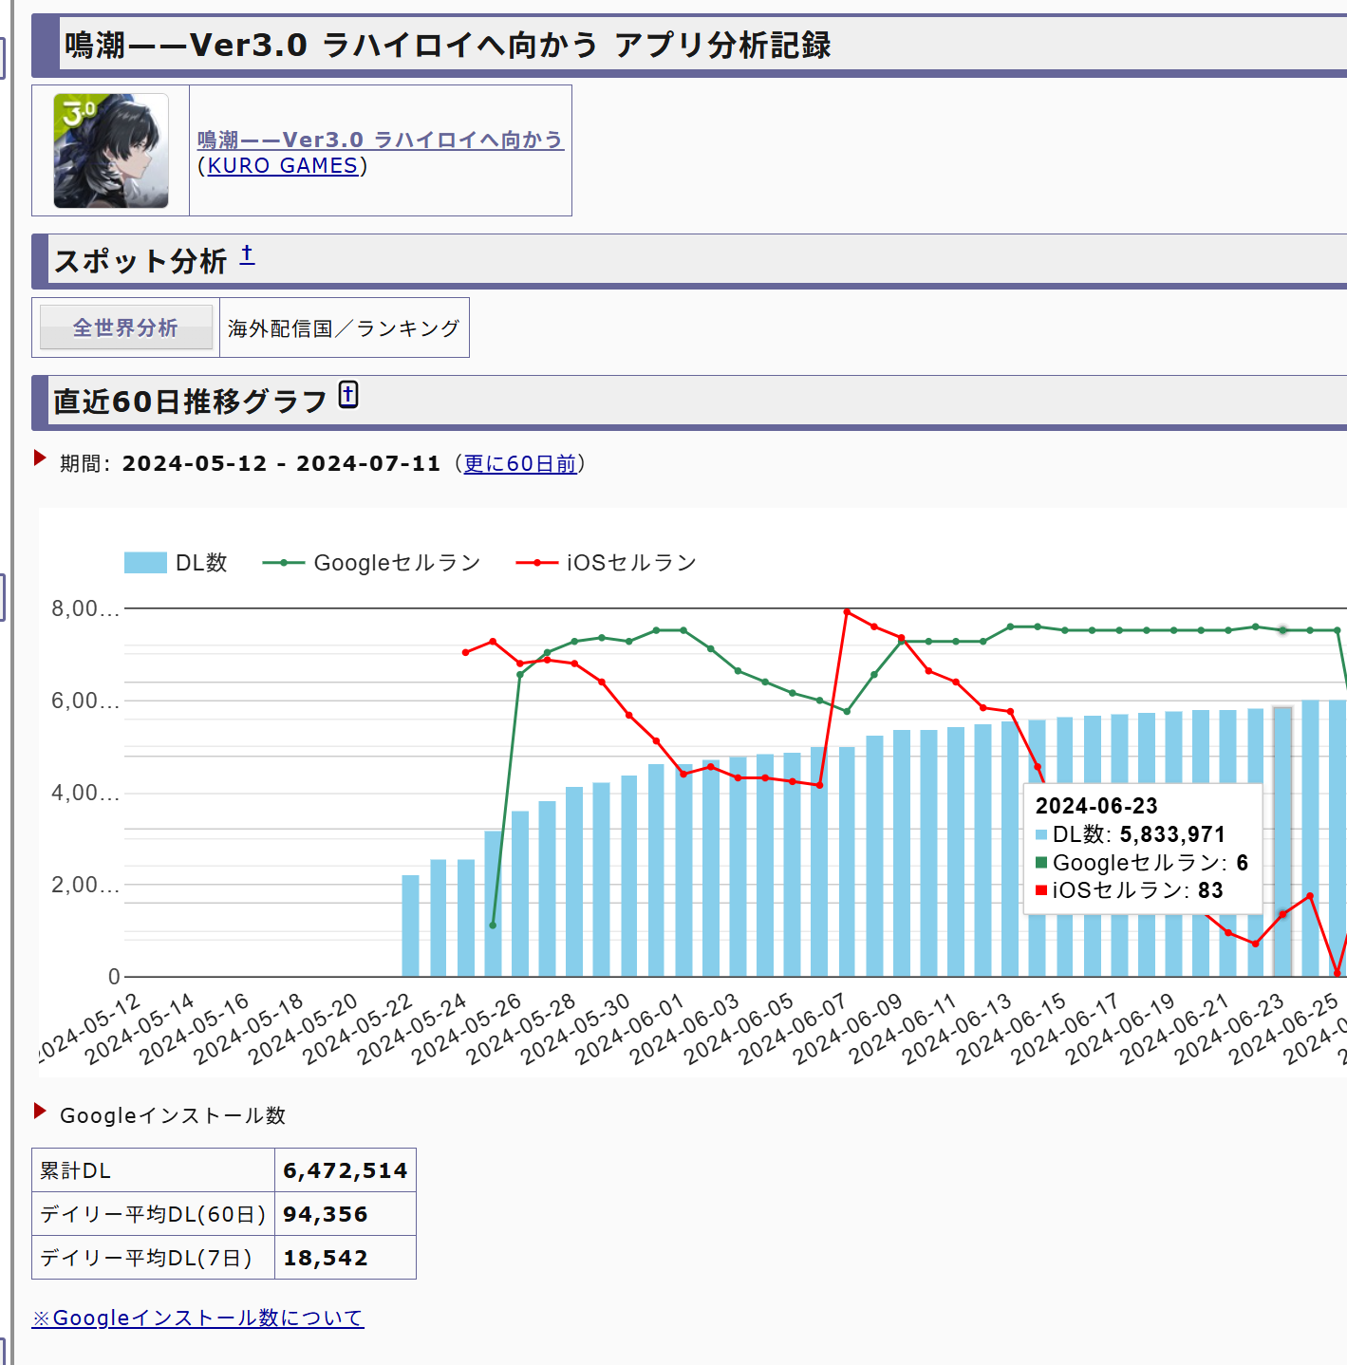Click the デイリー平均DL(60日) row label
Image resolution: width=1347 pixels, height=1365 pixels.
point(153,1214)
